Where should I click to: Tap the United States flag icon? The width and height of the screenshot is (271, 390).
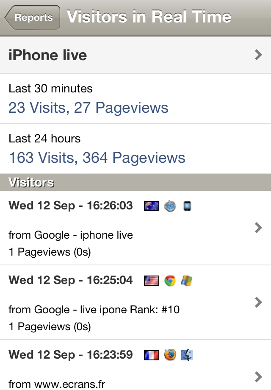coord(152,281)
